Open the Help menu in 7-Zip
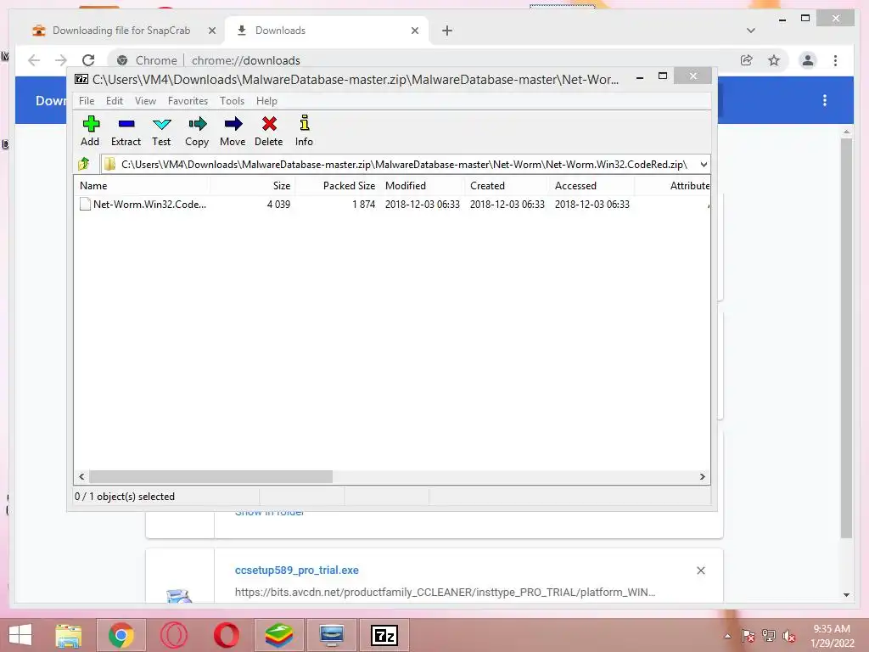869x652 pixels. point(266,101)
